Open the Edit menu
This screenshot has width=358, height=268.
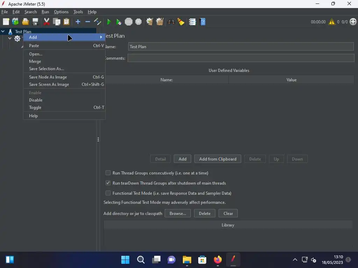pyautogui.click(x=16, y=12)
